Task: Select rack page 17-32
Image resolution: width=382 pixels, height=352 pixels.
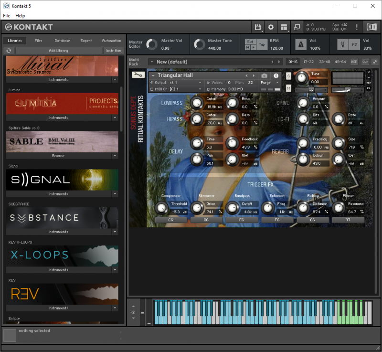Action: coord(308,62)
